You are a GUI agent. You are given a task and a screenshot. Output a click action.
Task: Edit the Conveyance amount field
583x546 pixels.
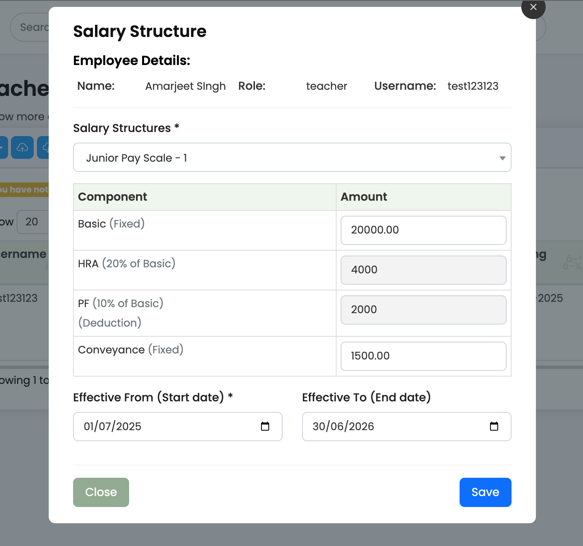click(x=423, y=356)
